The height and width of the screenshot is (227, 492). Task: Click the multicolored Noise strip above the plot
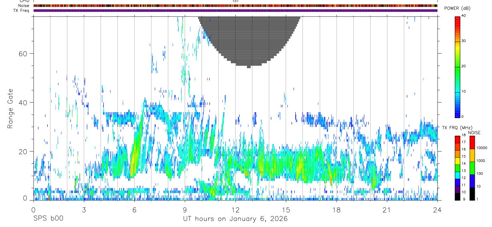[x=235, y=6]
